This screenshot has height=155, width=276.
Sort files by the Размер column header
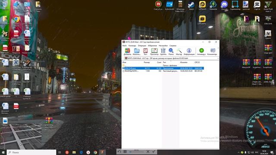(x=147, y=62)
